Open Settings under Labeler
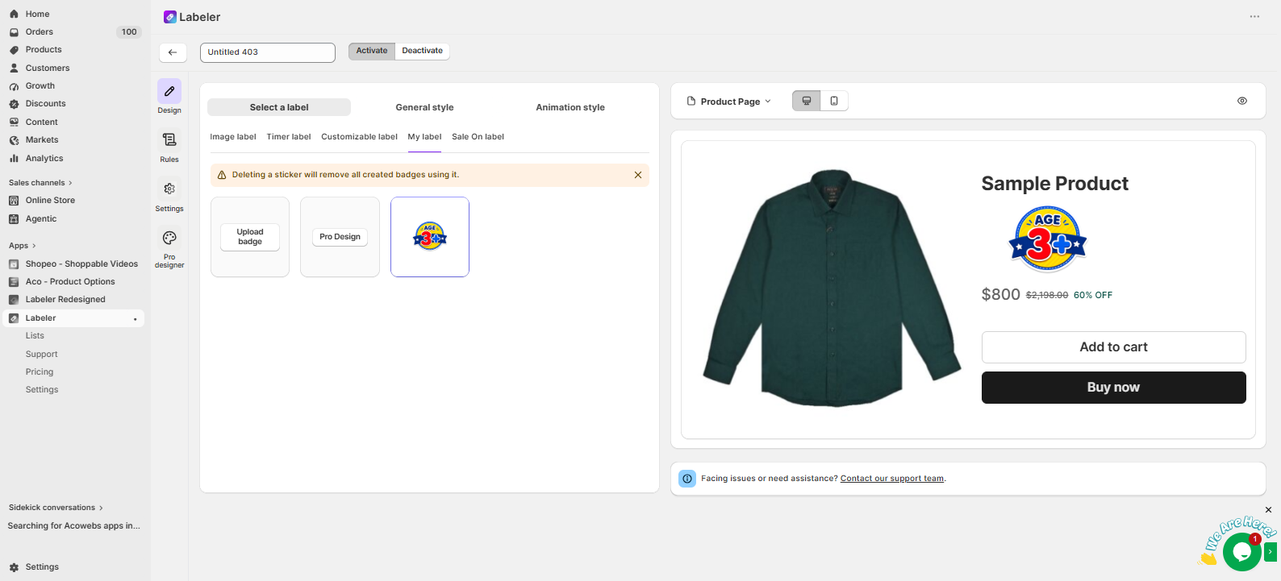The width and height of the screenshot is (1281, 581). 42,390
